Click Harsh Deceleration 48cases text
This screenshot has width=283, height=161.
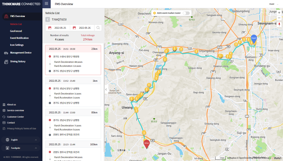click(68, 62)
